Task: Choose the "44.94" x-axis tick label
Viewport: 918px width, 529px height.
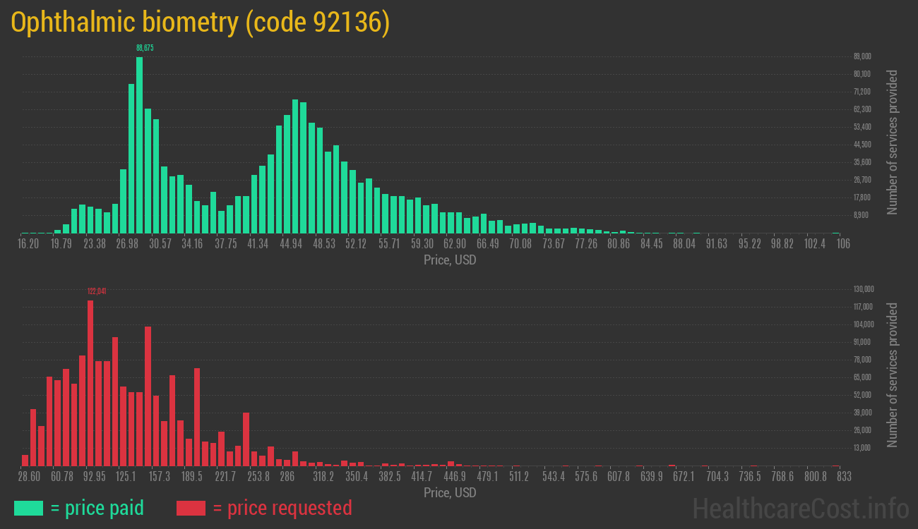Action: click(291, 243)
